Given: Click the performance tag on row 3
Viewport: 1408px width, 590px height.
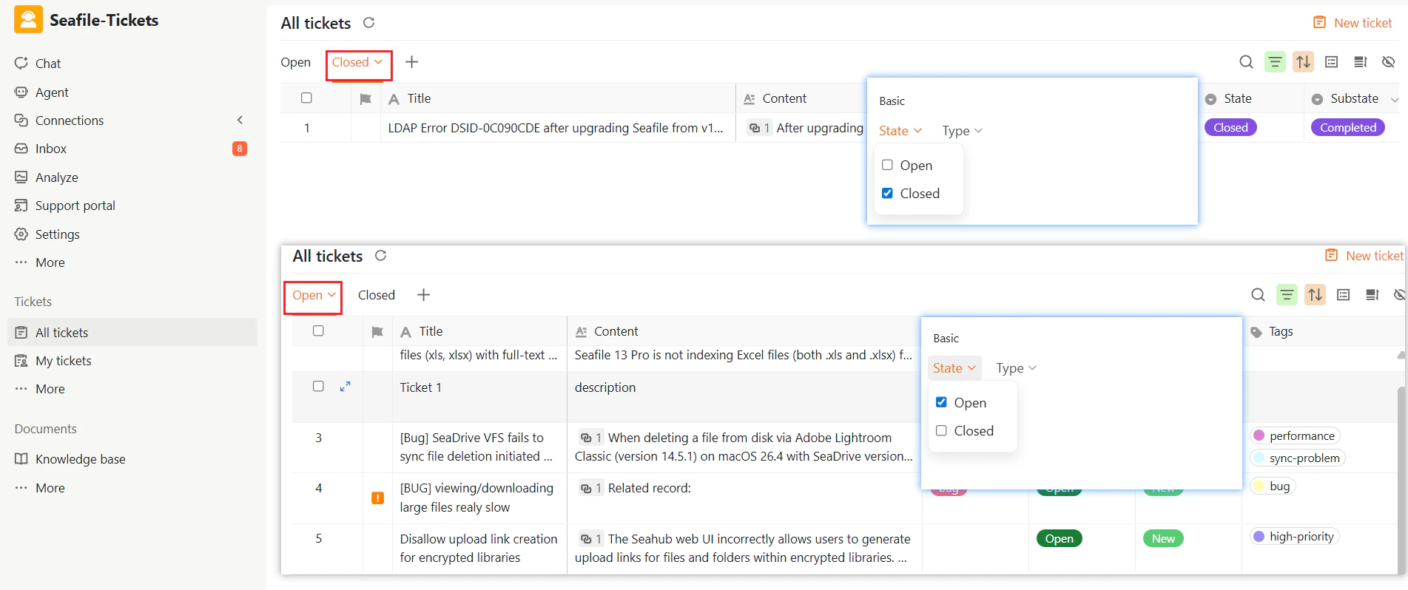Looking at the screenshot, I should [x=1295, y=436].
